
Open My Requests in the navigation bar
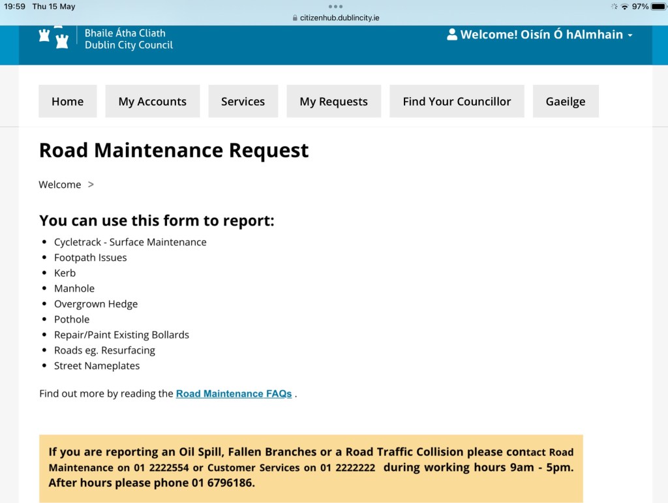(x=333, y=101)
